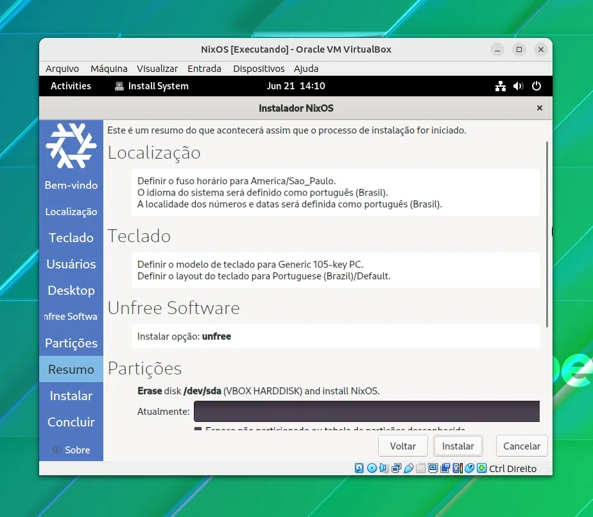Click the Teclado section heading
This screenshot has height=517, width=593.
click(139, 236)
